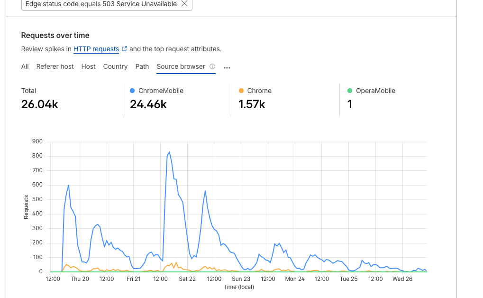Click the Sat 22 time axis label
The height and width of the screenshot is (298, 483).
pos(187,279)
